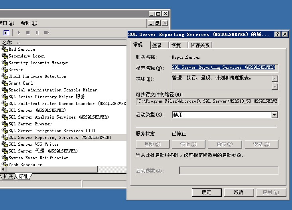Close the service properties dialog
292x210 pixels.
pyautogui.click(x=285, y=34)
